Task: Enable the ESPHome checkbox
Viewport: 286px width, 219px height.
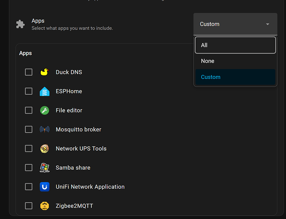Action: [x=29, y=91]
